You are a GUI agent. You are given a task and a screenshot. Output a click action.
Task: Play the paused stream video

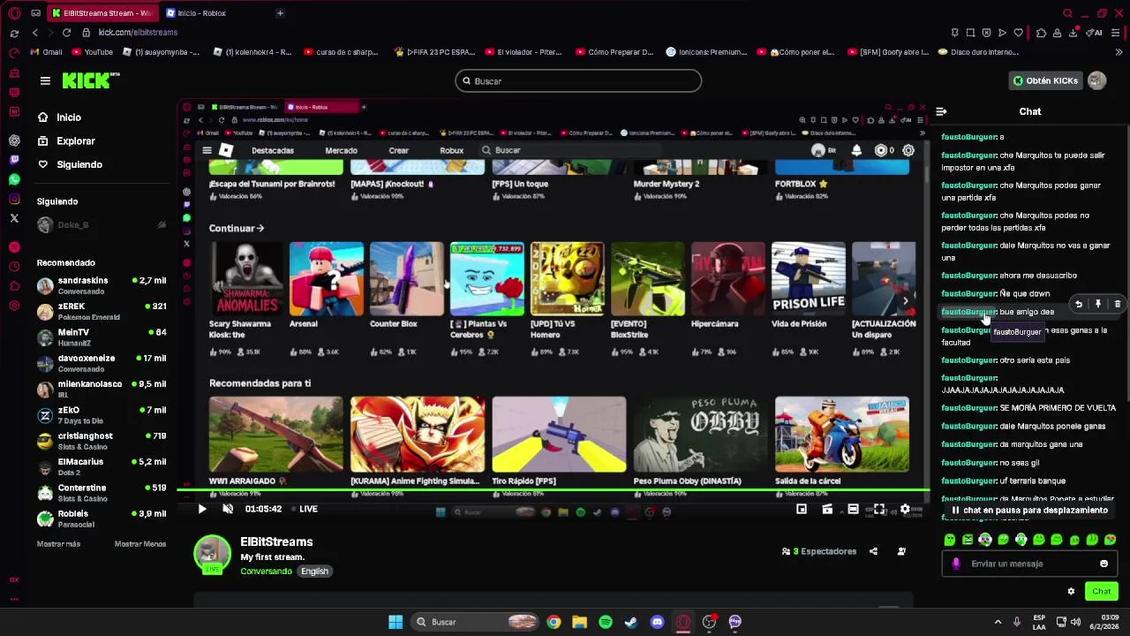tap(202, 510)
